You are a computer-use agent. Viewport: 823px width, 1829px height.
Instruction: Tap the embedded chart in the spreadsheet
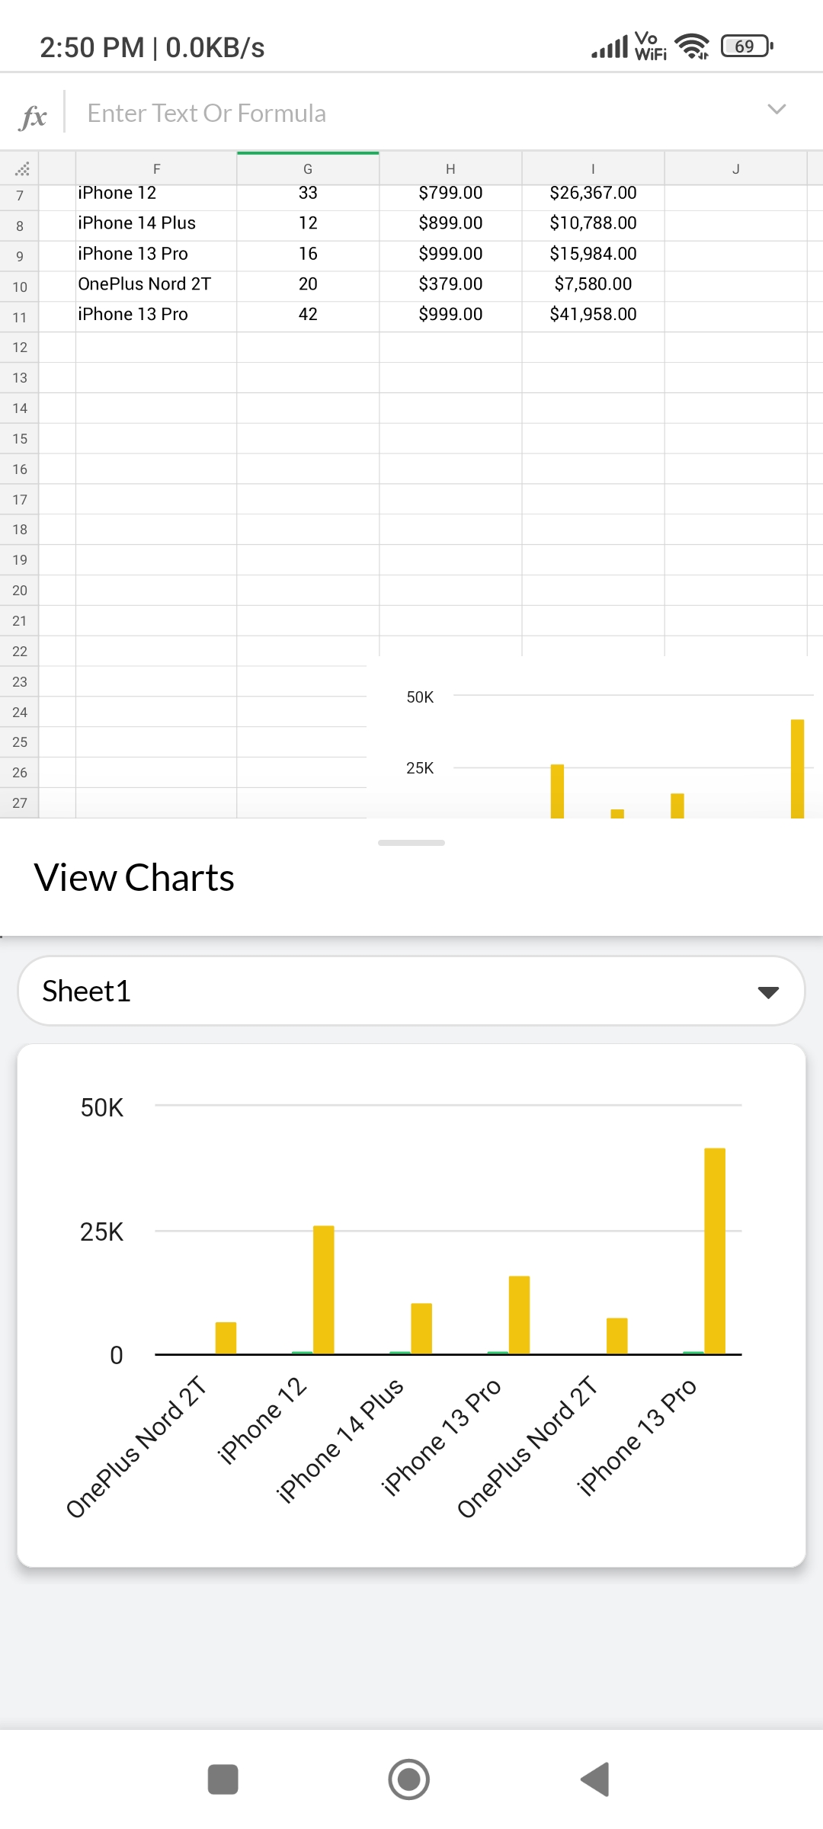[x=594, y=739]
